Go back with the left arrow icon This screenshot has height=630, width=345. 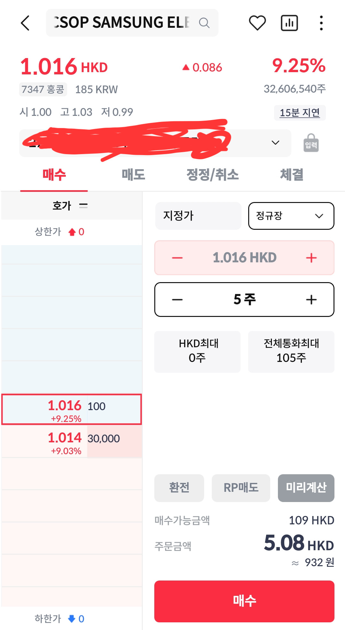[25, 23]
